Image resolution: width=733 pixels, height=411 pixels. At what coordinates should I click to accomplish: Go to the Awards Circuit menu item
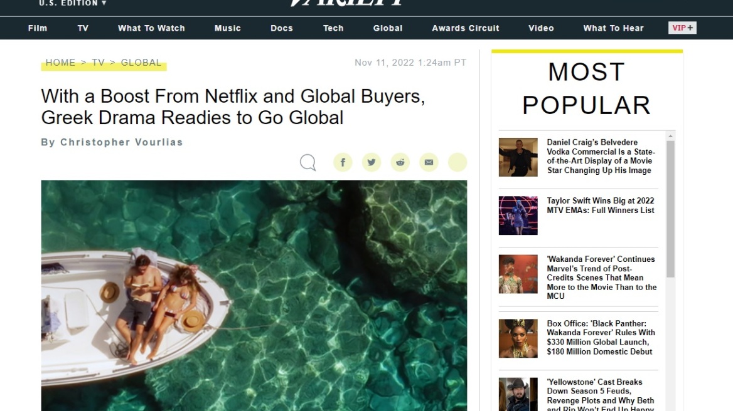(466, 28)
